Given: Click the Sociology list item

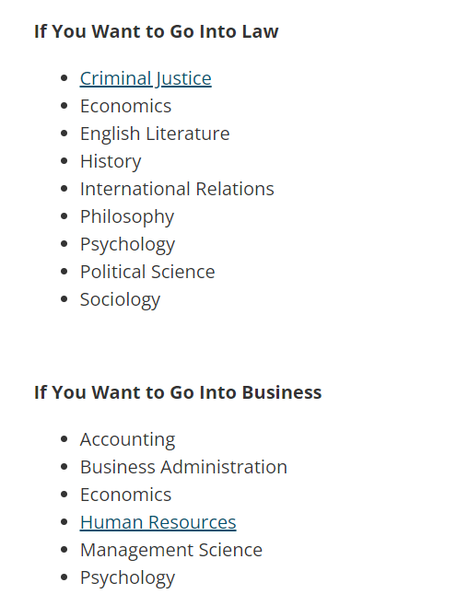Looking at the screenshot, I should [x=120, y=299].
